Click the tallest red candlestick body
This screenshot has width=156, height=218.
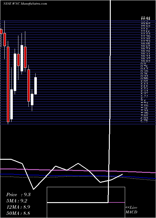(8, 84)
